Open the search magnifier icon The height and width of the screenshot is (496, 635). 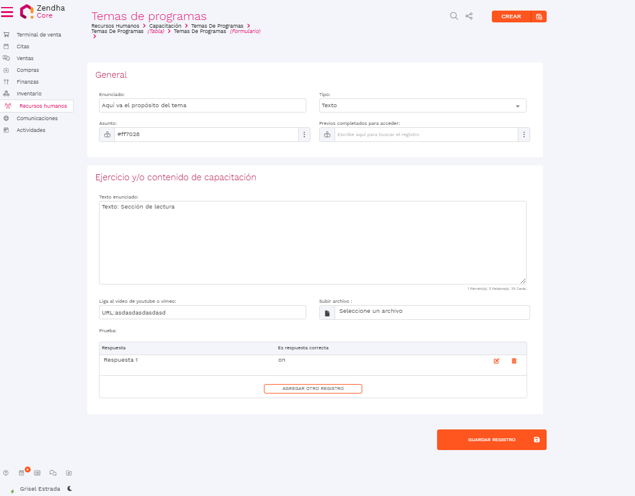454,16
